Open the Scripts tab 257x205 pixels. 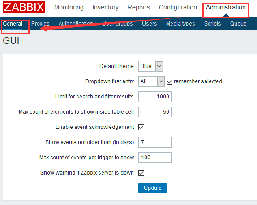pos(212,24)
